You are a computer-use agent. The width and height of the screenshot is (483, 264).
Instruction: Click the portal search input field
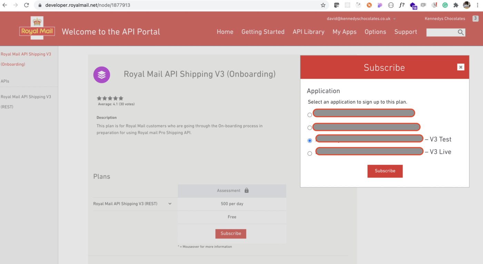442,32
